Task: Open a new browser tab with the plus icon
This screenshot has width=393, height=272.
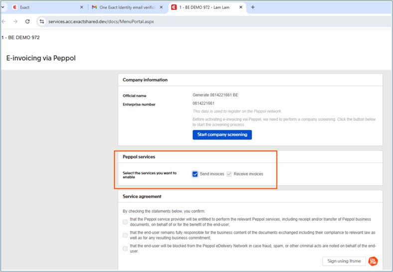Action: 253,7
